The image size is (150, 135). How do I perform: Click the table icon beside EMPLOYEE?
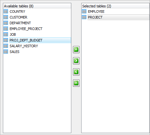(84, 11)
